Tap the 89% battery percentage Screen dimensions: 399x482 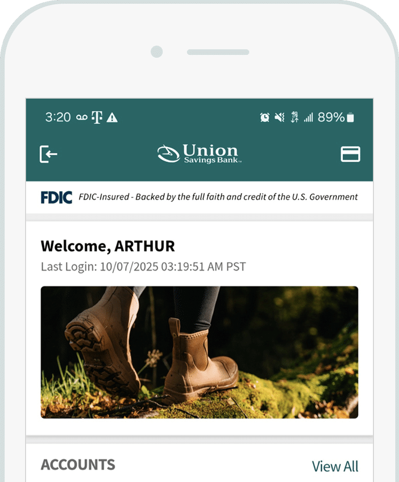tap(331, 117)
